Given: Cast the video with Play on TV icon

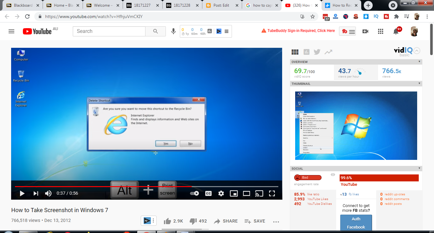Looking at the screenshot, I should (259, 193).
